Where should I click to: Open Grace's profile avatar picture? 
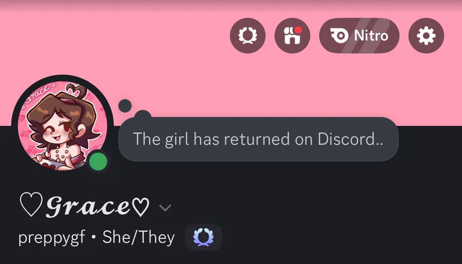pos(63,126)
